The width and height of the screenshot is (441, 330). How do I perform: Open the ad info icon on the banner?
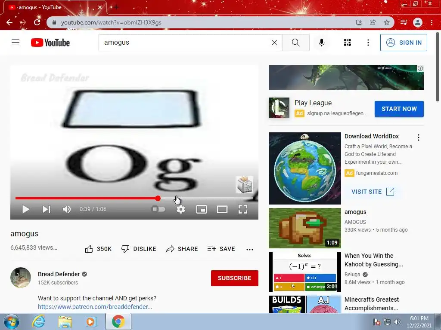[420, 68]
